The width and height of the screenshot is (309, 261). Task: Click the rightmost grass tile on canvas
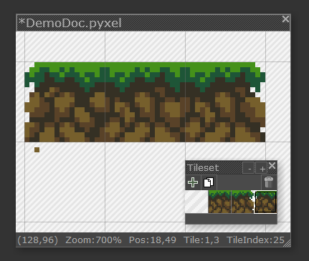pyautogui.click(x=225, y=102)
